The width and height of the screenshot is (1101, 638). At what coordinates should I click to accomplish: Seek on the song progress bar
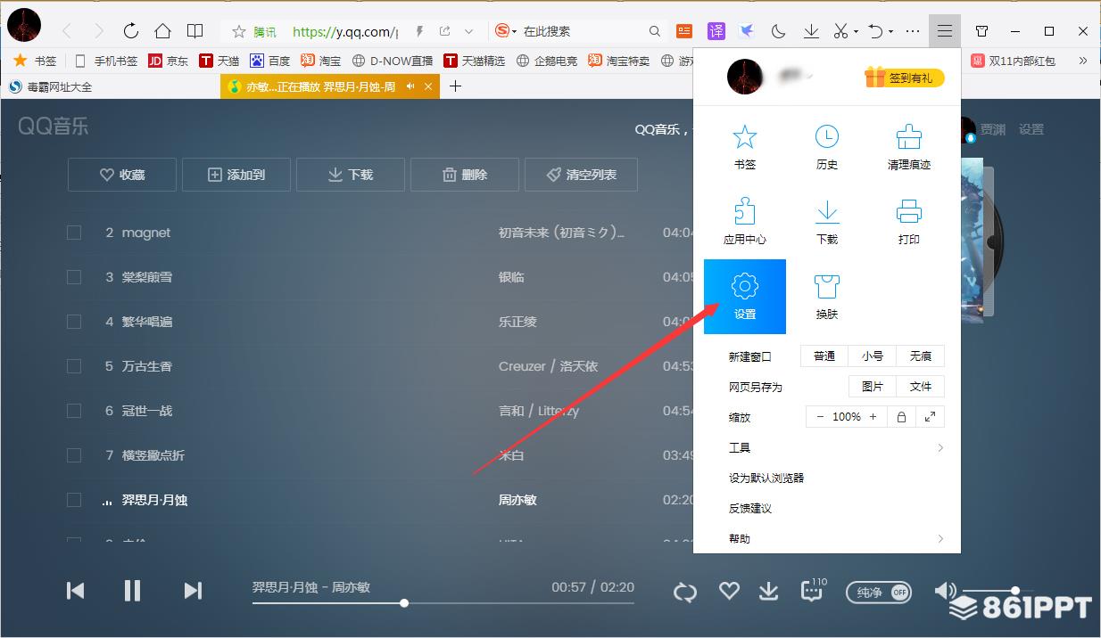coord(443,603)
